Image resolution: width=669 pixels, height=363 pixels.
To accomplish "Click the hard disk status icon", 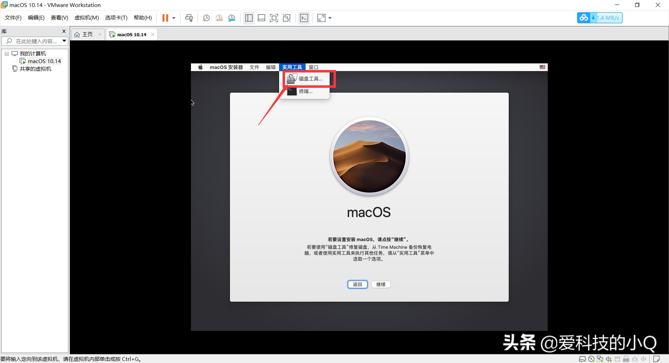I will point(583,359).
